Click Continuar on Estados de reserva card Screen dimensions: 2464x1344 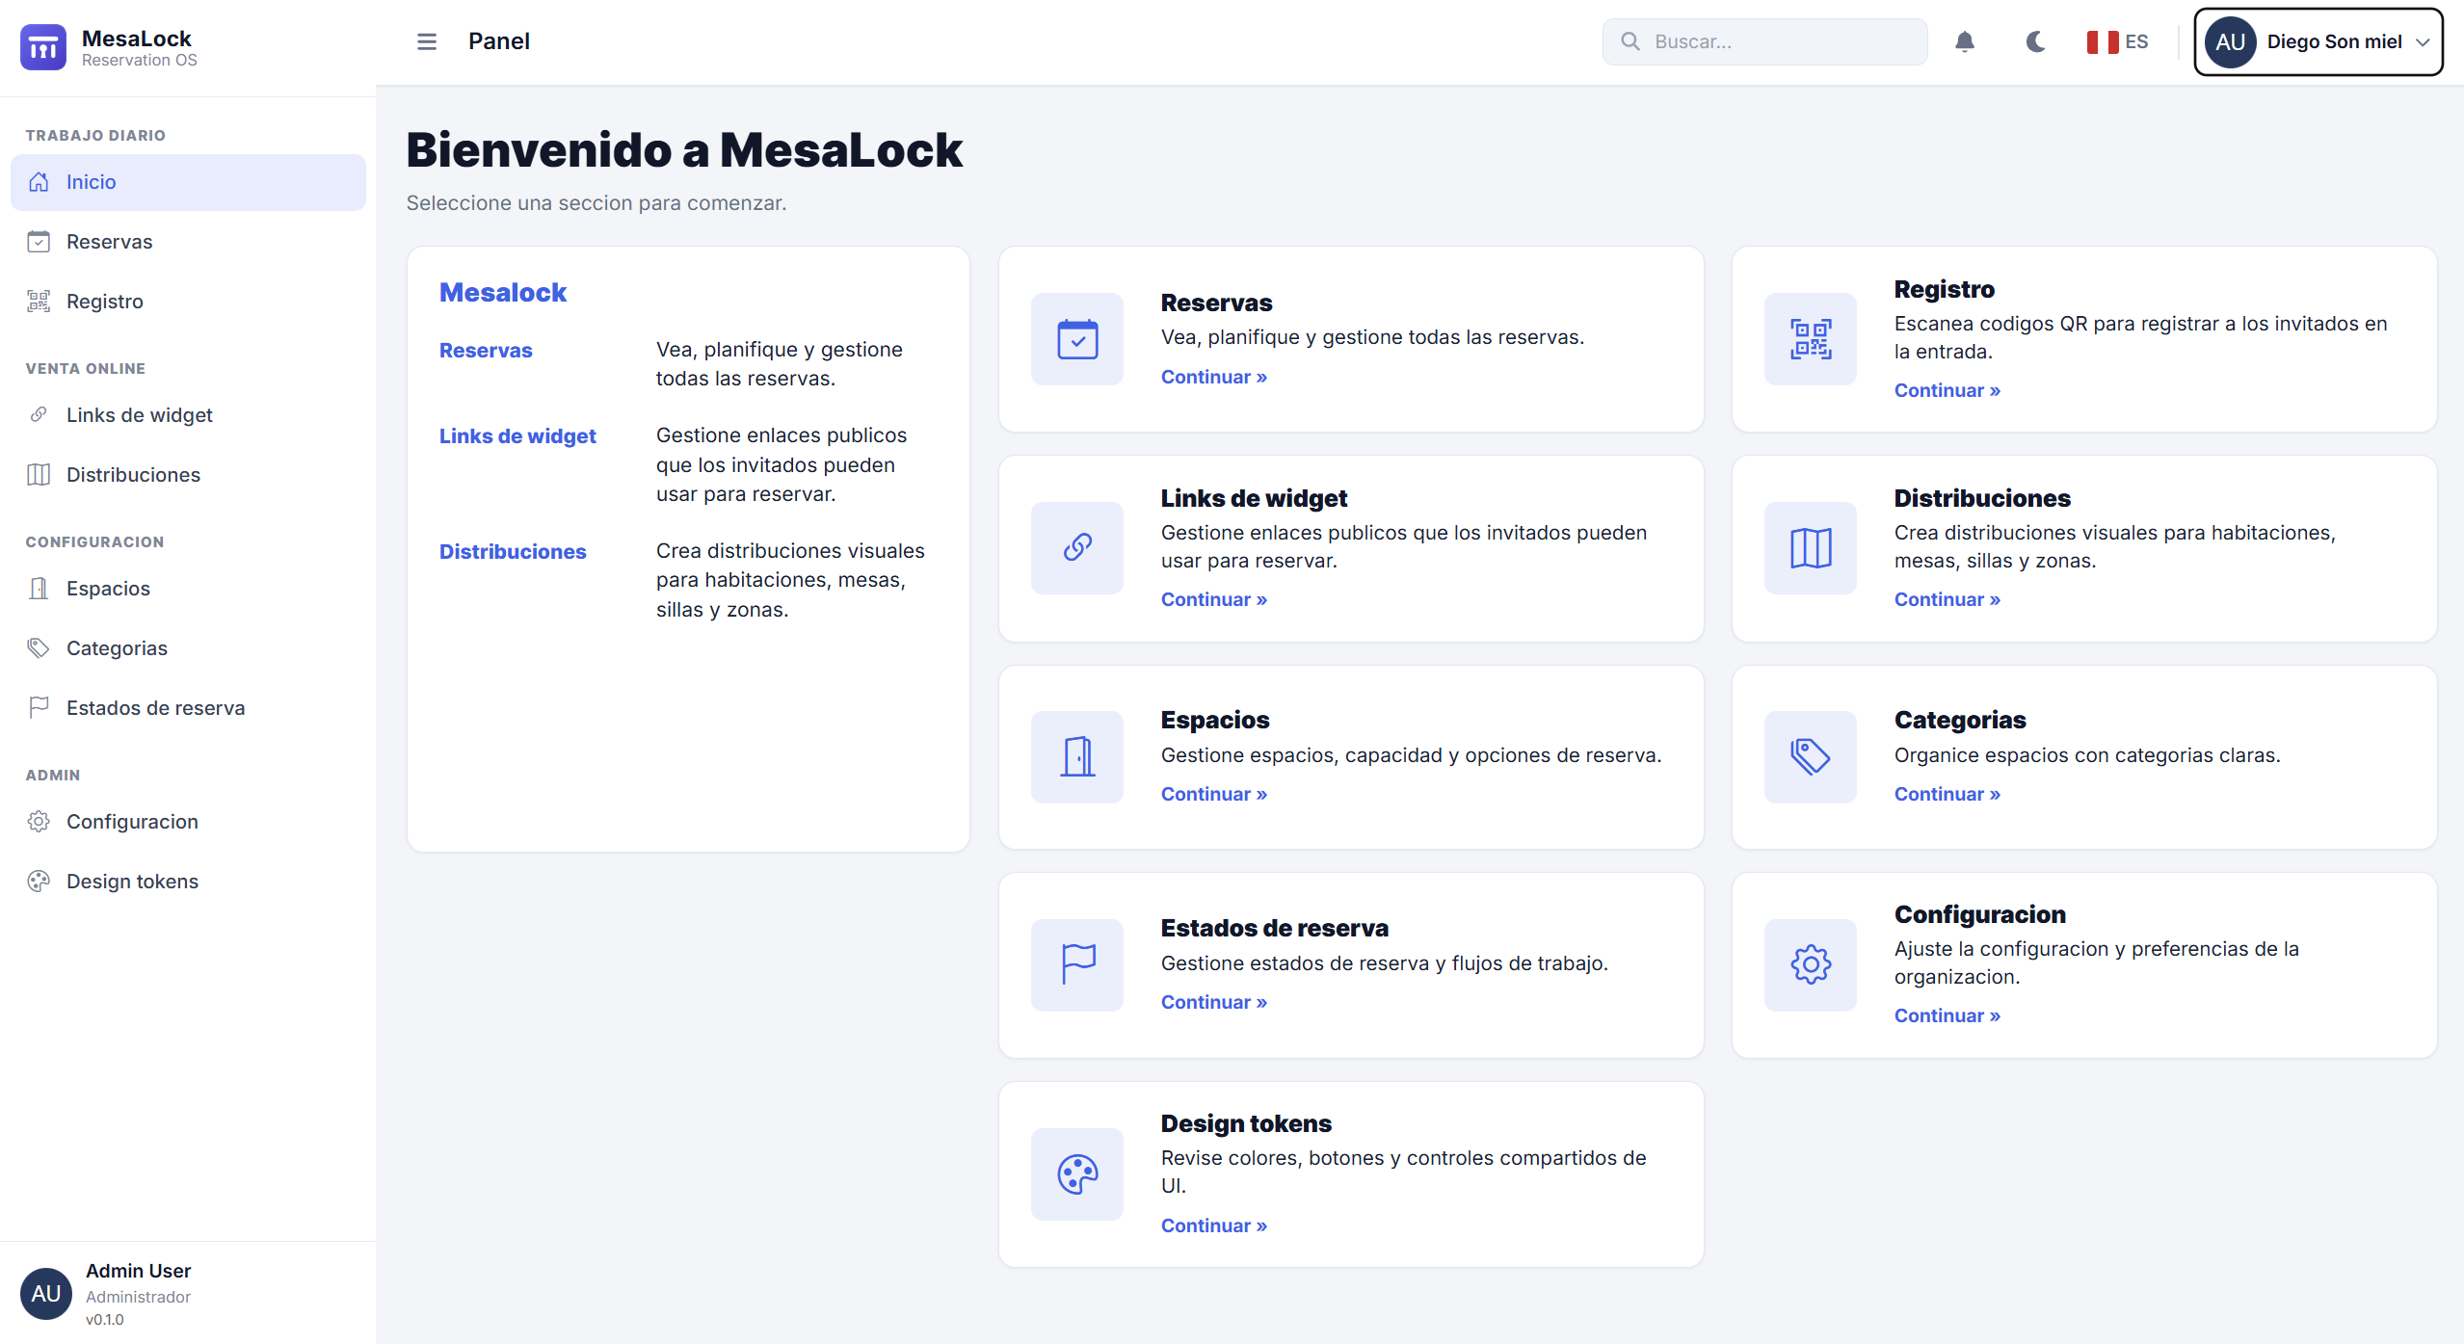(1214, 1002)
